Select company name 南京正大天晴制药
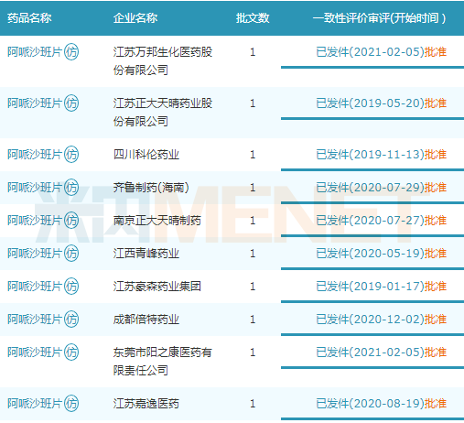Viewport: 464px width, 423px height. coord(157,221)
